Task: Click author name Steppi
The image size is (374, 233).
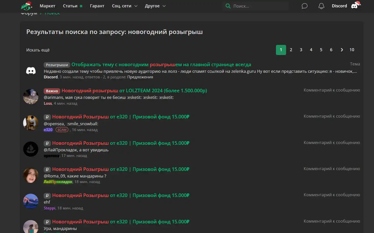Action: (x=50, y=208)
